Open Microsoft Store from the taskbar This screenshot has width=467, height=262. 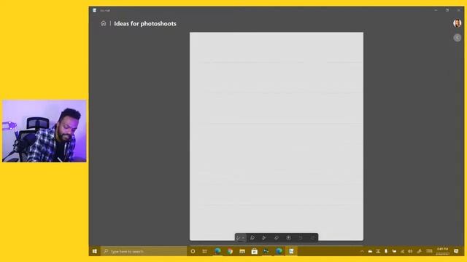point(255,251)
